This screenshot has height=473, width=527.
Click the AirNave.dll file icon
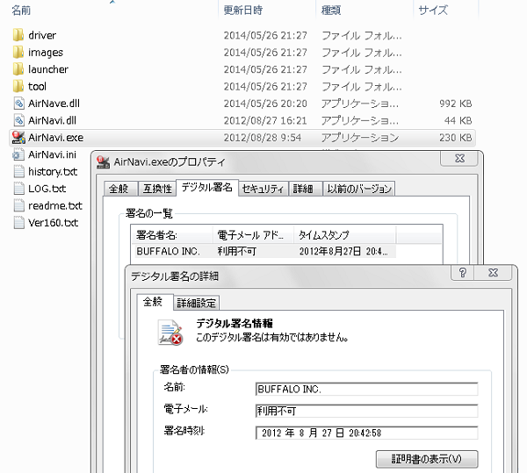tap(18, 104)
